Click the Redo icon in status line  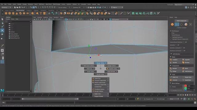point(25,7)
